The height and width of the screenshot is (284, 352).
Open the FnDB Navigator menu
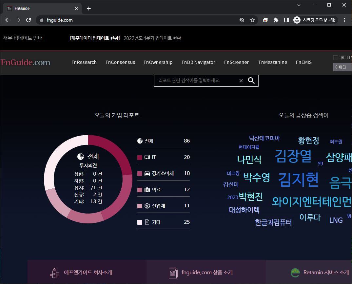click(198, 62)
